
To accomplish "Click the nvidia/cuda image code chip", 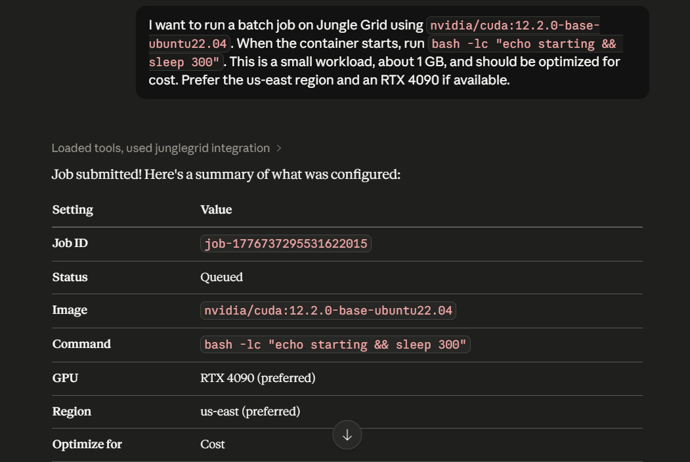I will (x=328, y=310).
